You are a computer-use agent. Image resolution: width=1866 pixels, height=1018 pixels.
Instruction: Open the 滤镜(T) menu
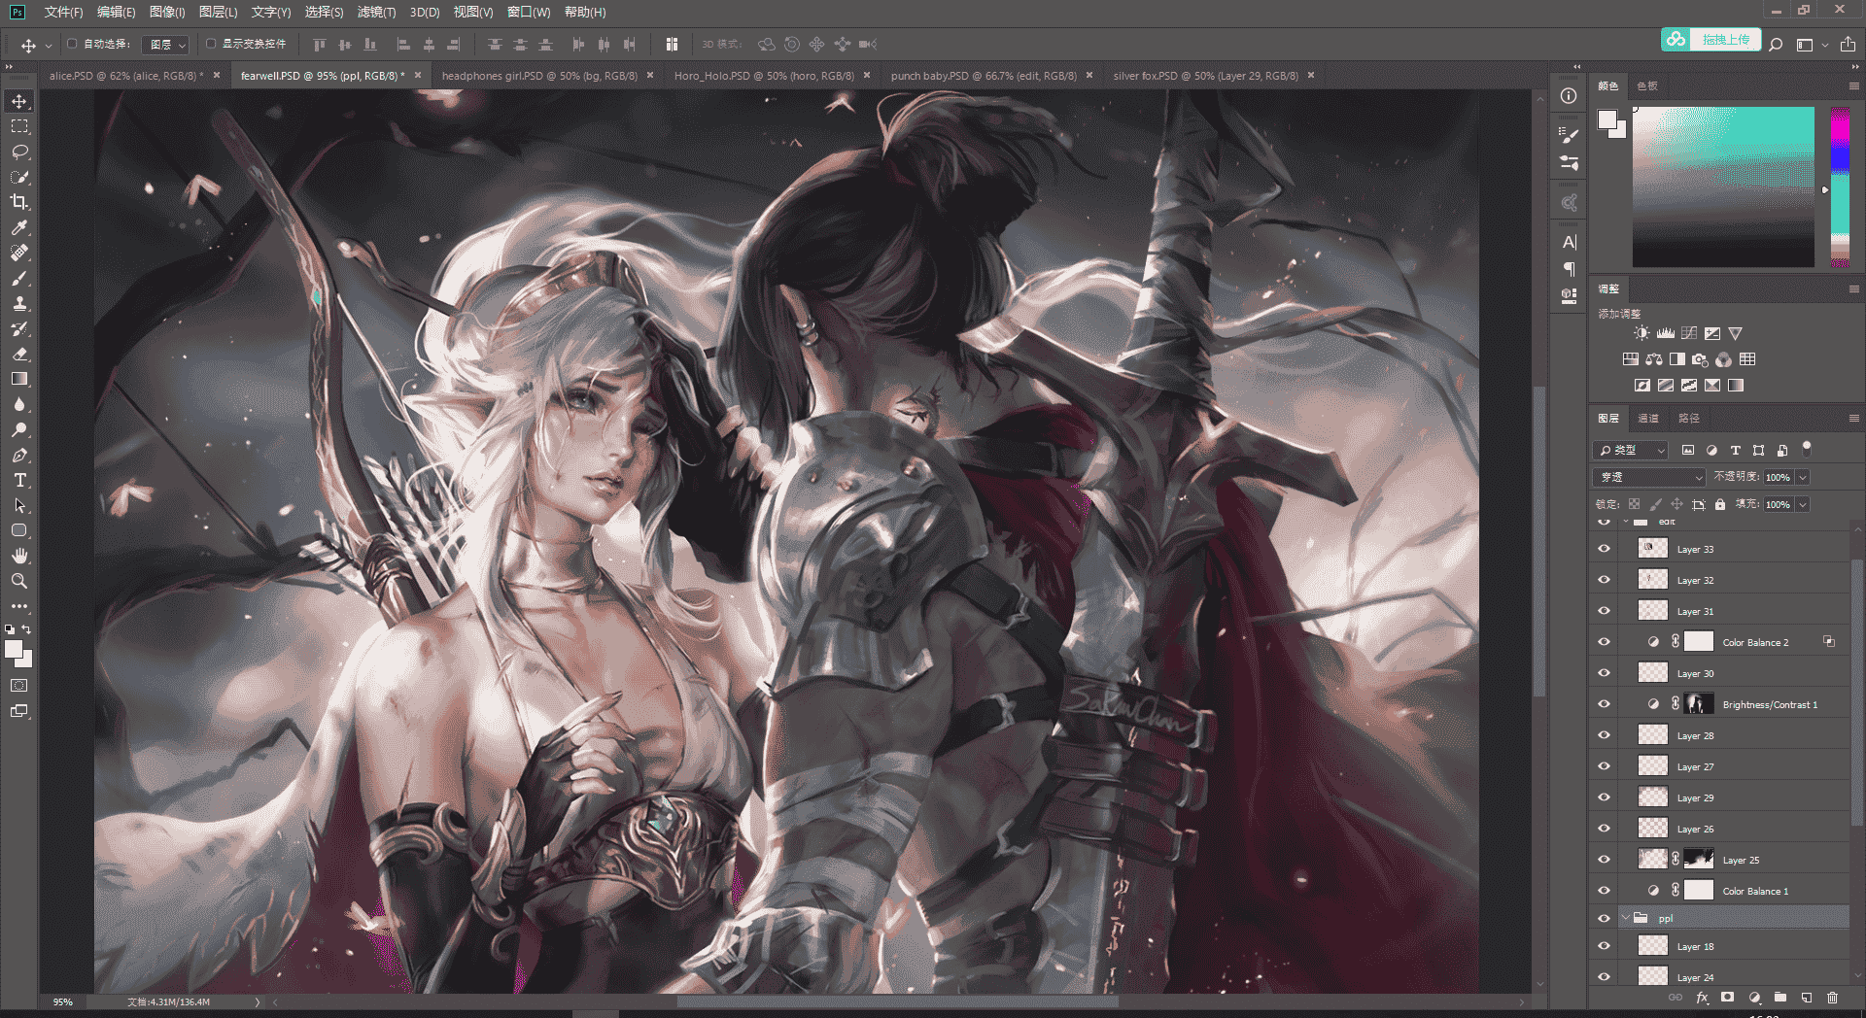[376, 12]
